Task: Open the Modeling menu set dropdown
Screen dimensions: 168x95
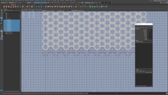Action: [x=4, y=3]
